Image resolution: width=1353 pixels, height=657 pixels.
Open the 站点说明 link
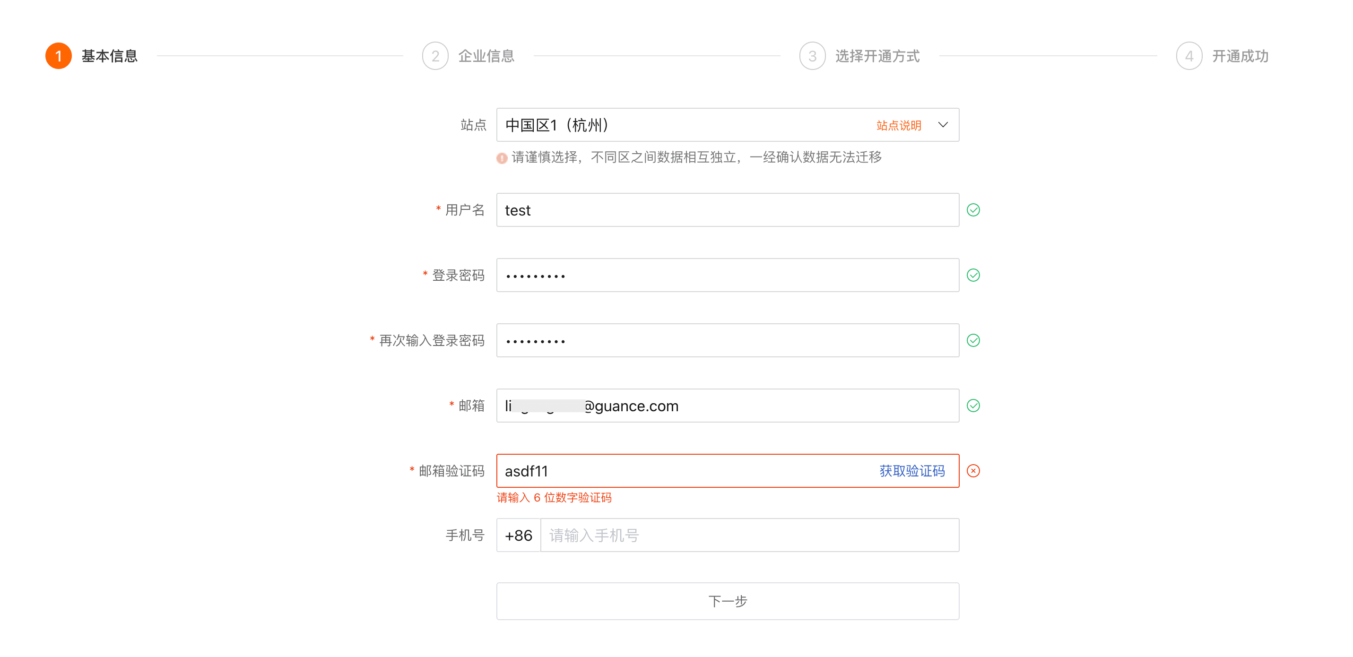pyautogui.click(x=899, y=126)
